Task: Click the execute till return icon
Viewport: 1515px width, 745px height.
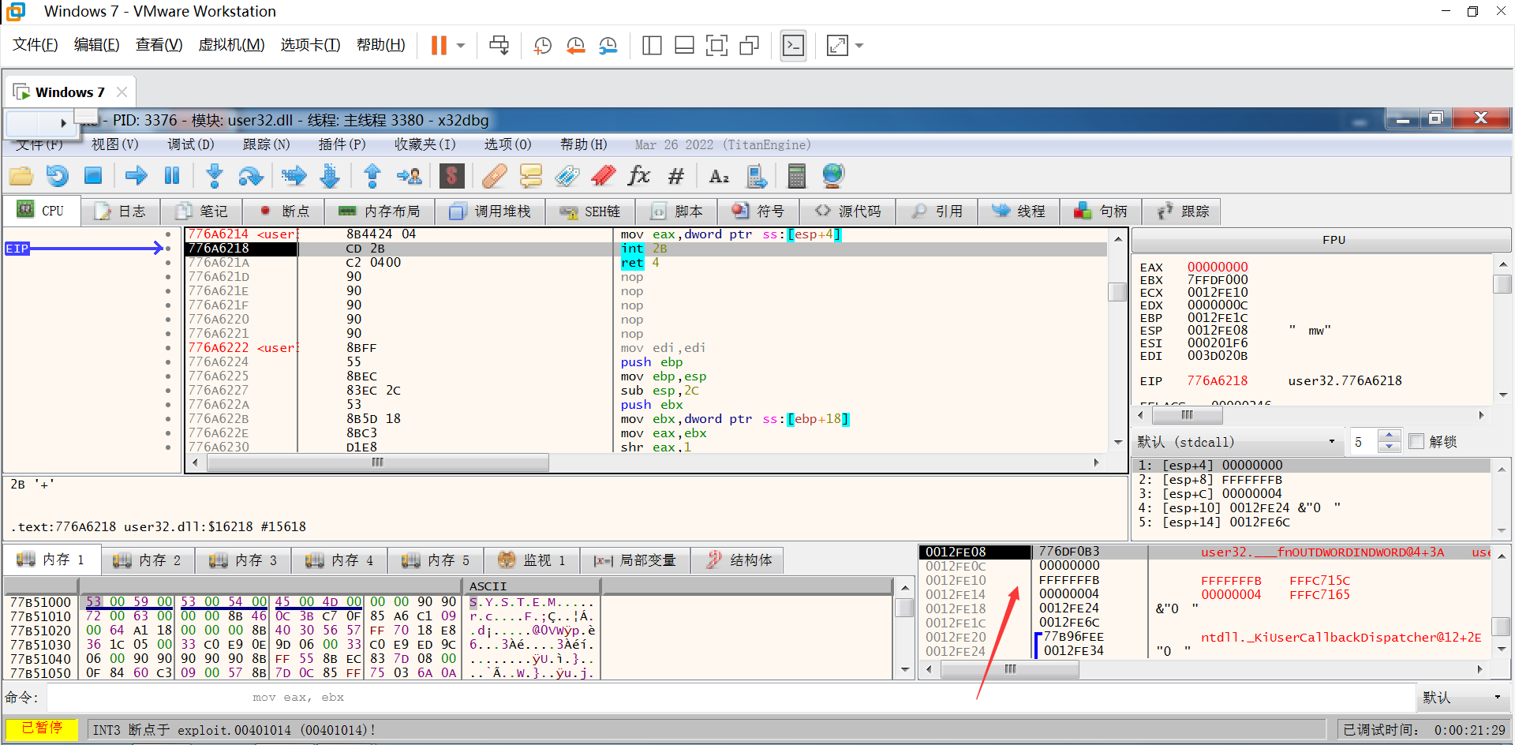Action: point(372,176)
